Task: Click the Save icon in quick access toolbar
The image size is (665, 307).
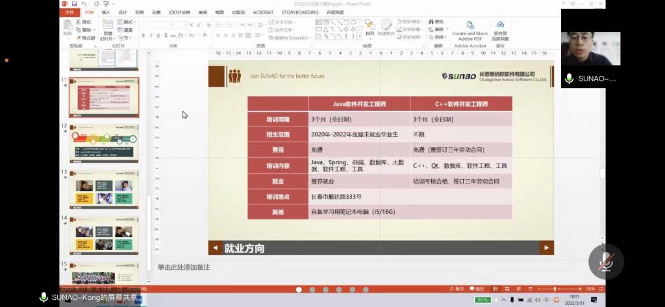Action: (x=75, y=4)
